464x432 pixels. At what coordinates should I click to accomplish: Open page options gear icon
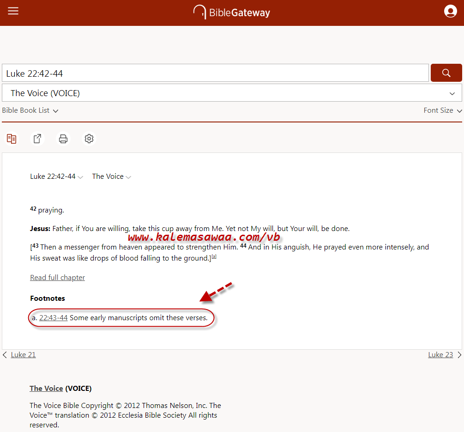89,139
